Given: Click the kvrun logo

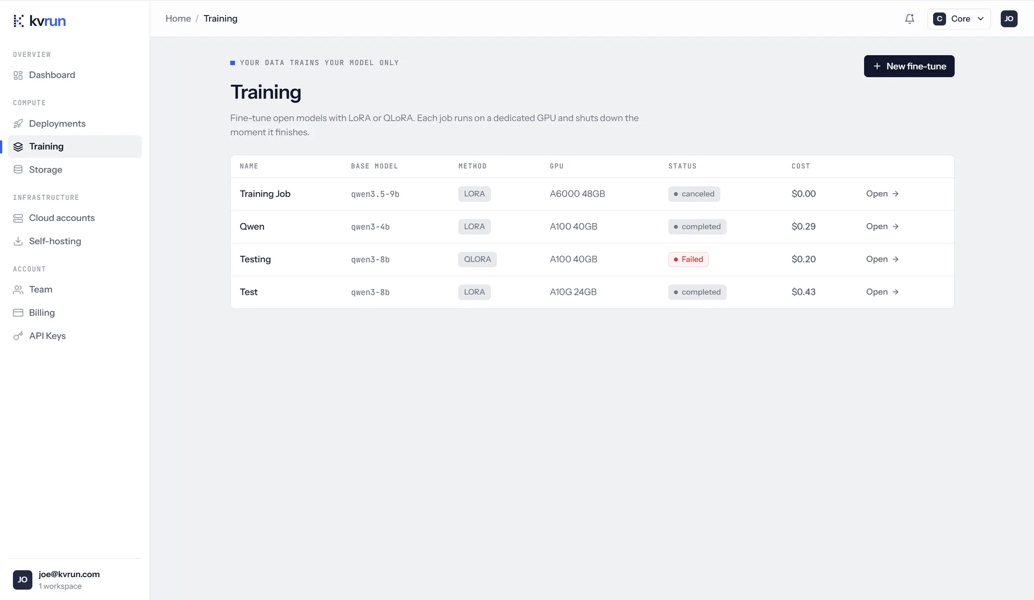Looking at the screenshot, I should pyautogui.click(x=39, y=21).
